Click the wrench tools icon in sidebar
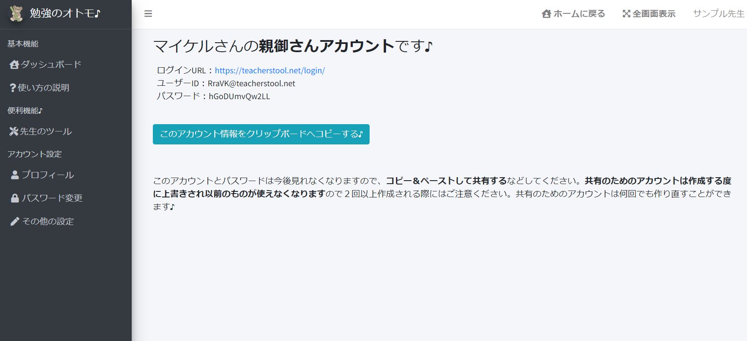Image resolution: width=747 pixels, height=341 pixels. point(14,131)
